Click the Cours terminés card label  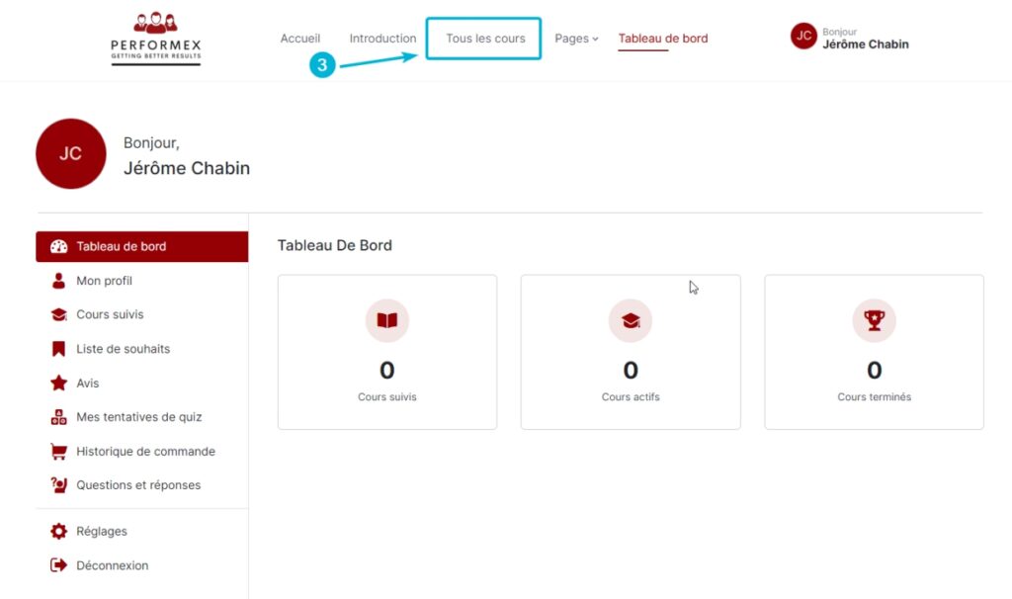tap(875, 397)
